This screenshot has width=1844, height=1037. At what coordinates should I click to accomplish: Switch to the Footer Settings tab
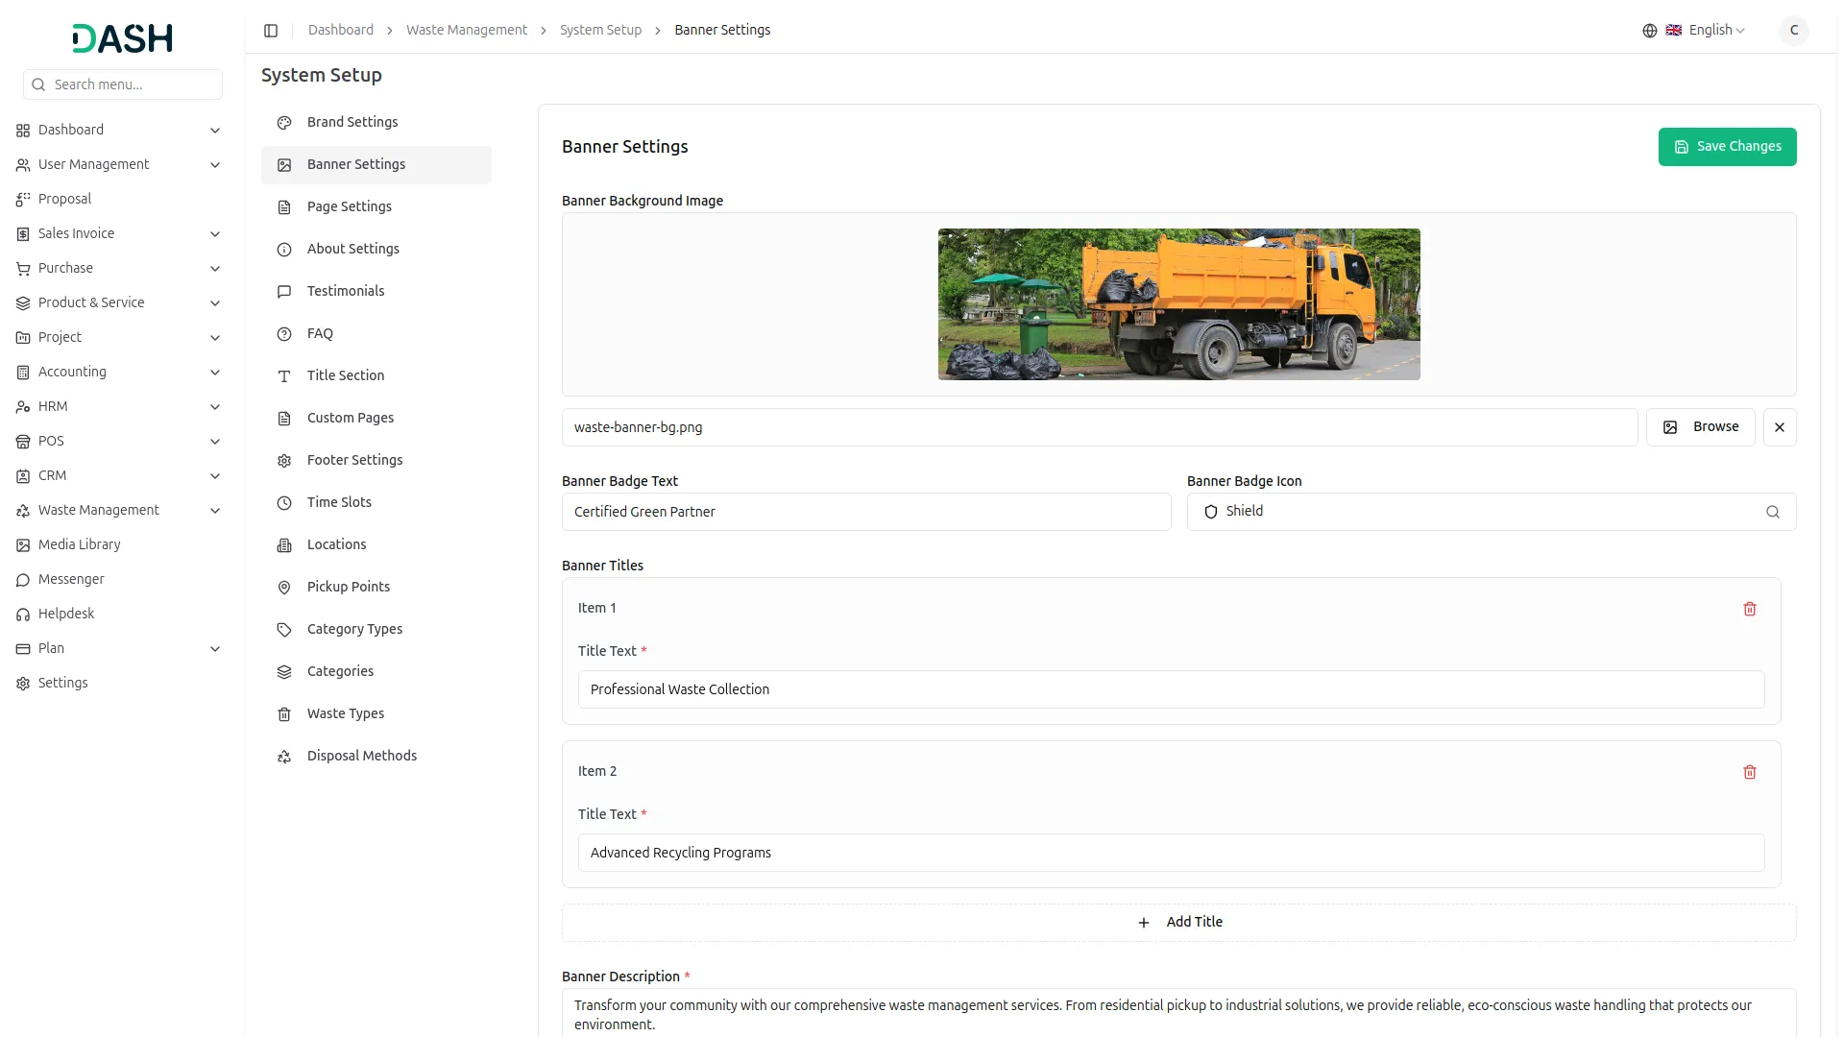353,460
